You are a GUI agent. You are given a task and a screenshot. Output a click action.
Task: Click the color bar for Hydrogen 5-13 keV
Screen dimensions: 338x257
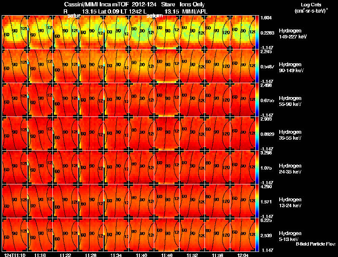tap(257, 235)
